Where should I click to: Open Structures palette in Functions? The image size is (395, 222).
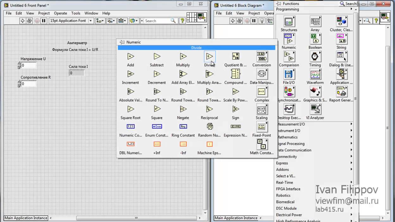click(x=289, y=22)
